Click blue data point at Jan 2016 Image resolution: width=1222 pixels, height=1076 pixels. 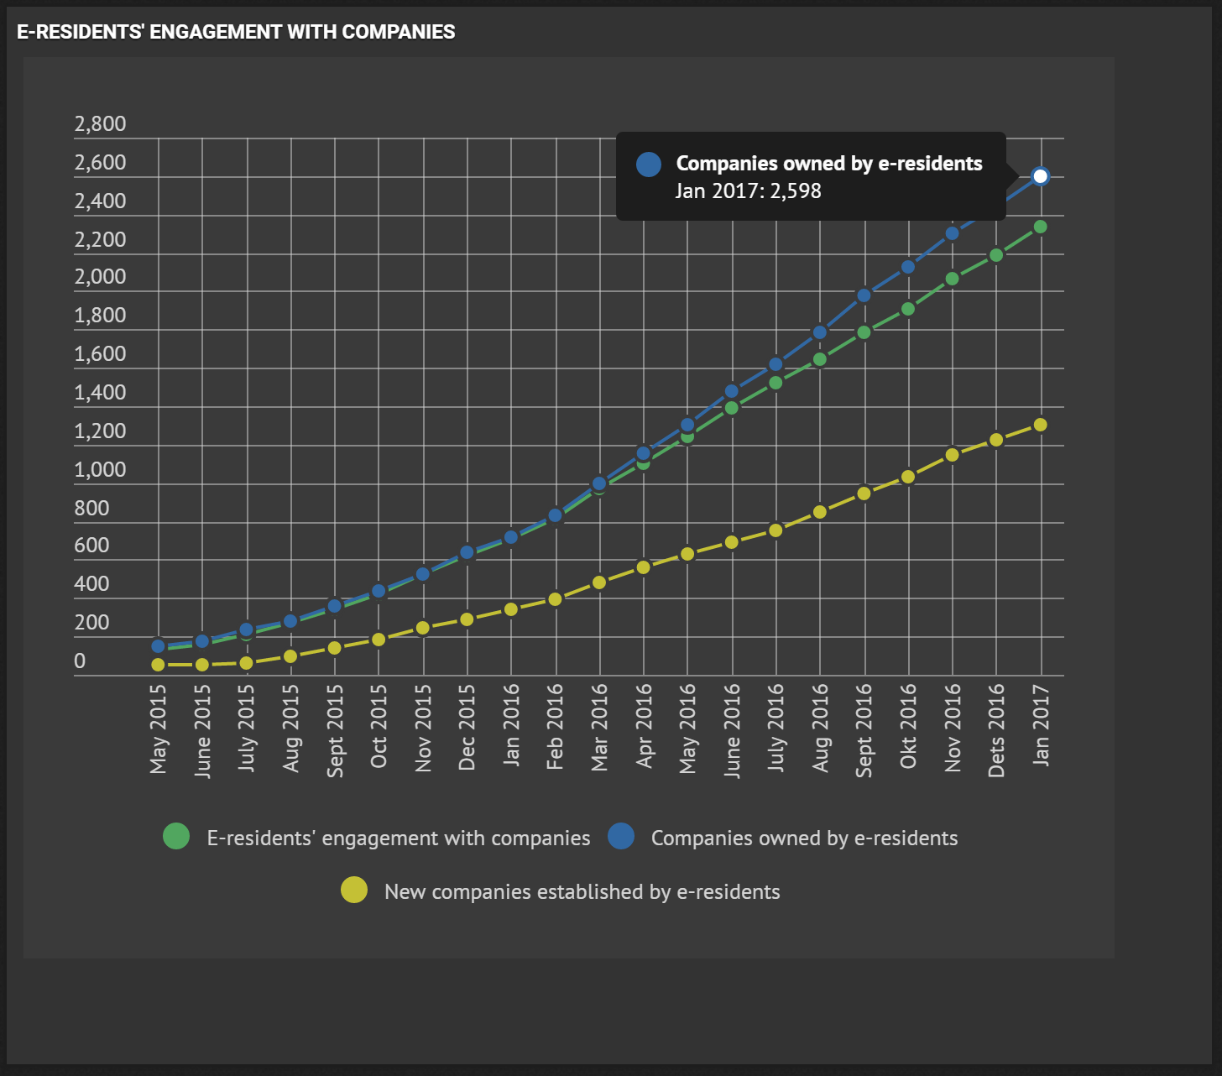point(511,537)
